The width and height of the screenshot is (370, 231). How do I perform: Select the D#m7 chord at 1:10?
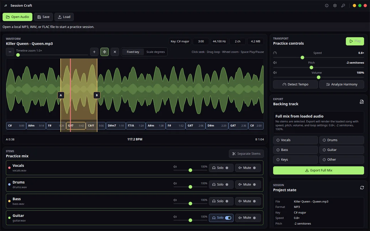click(x=115, y=126)
